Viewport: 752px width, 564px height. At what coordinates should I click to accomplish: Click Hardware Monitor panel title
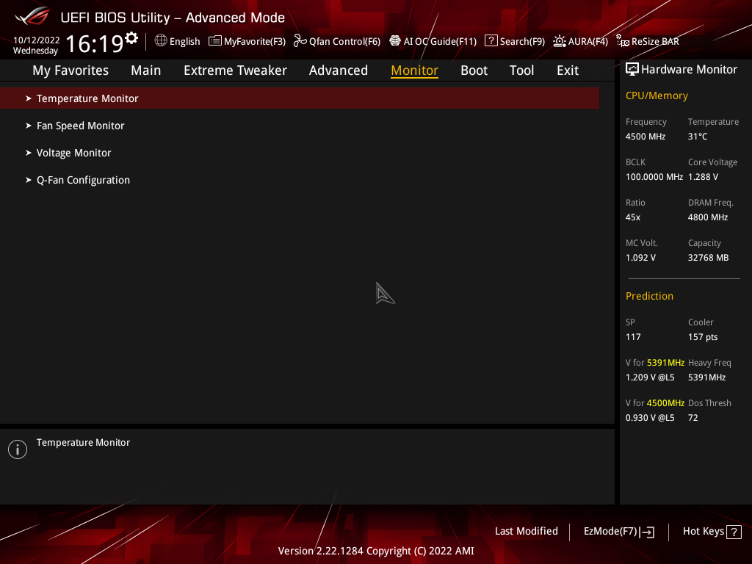point(689,70)
